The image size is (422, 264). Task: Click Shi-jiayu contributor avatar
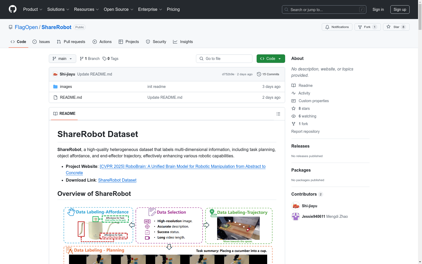coord(296,206)
